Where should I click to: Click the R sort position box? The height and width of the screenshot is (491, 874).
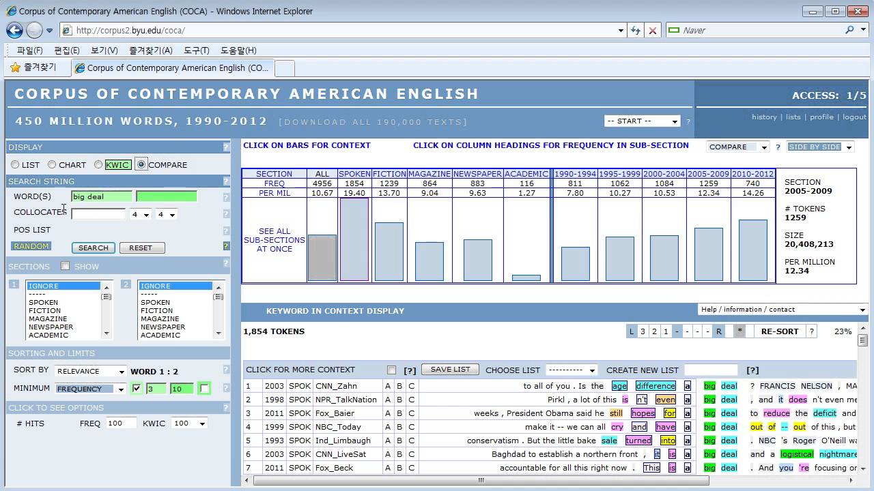[718, 331]
